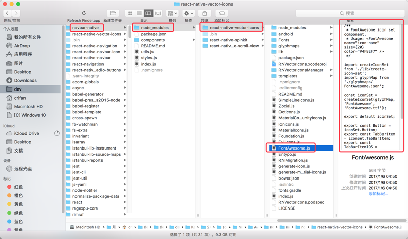Open the arrange-by dropdown
The image size is (408, 239).
tap(172, 13)
